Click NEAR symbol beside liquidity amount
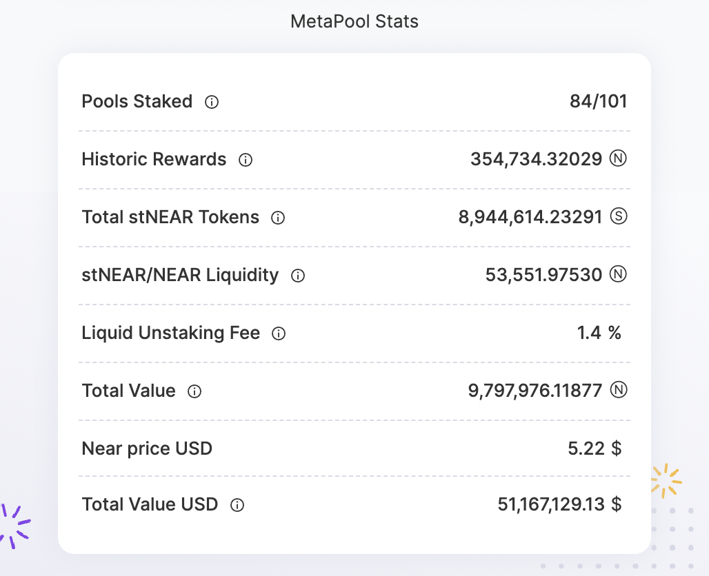Viewport: 709px width, 576px height. [618, 274]
